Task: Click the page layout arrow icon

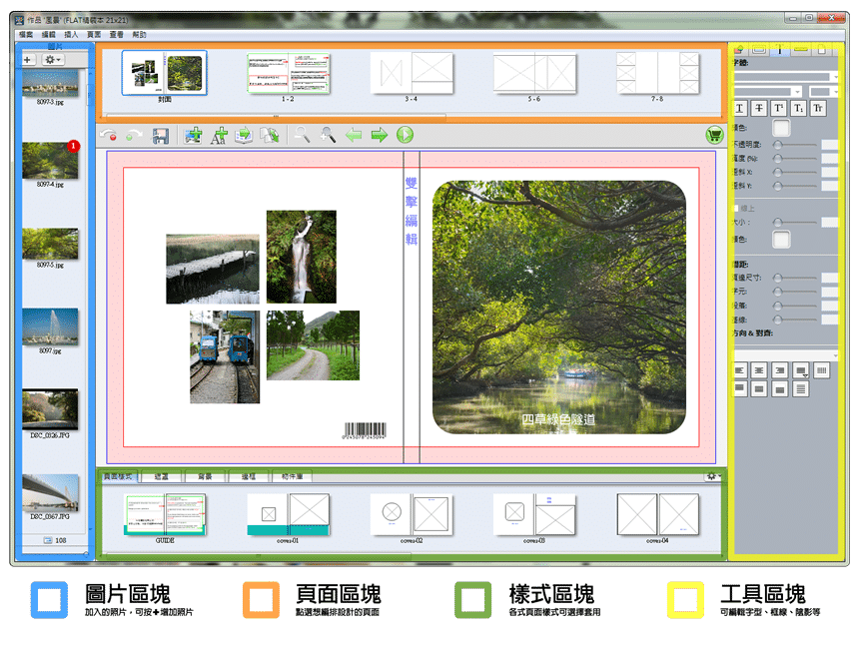Action: [x=244, y=135]
